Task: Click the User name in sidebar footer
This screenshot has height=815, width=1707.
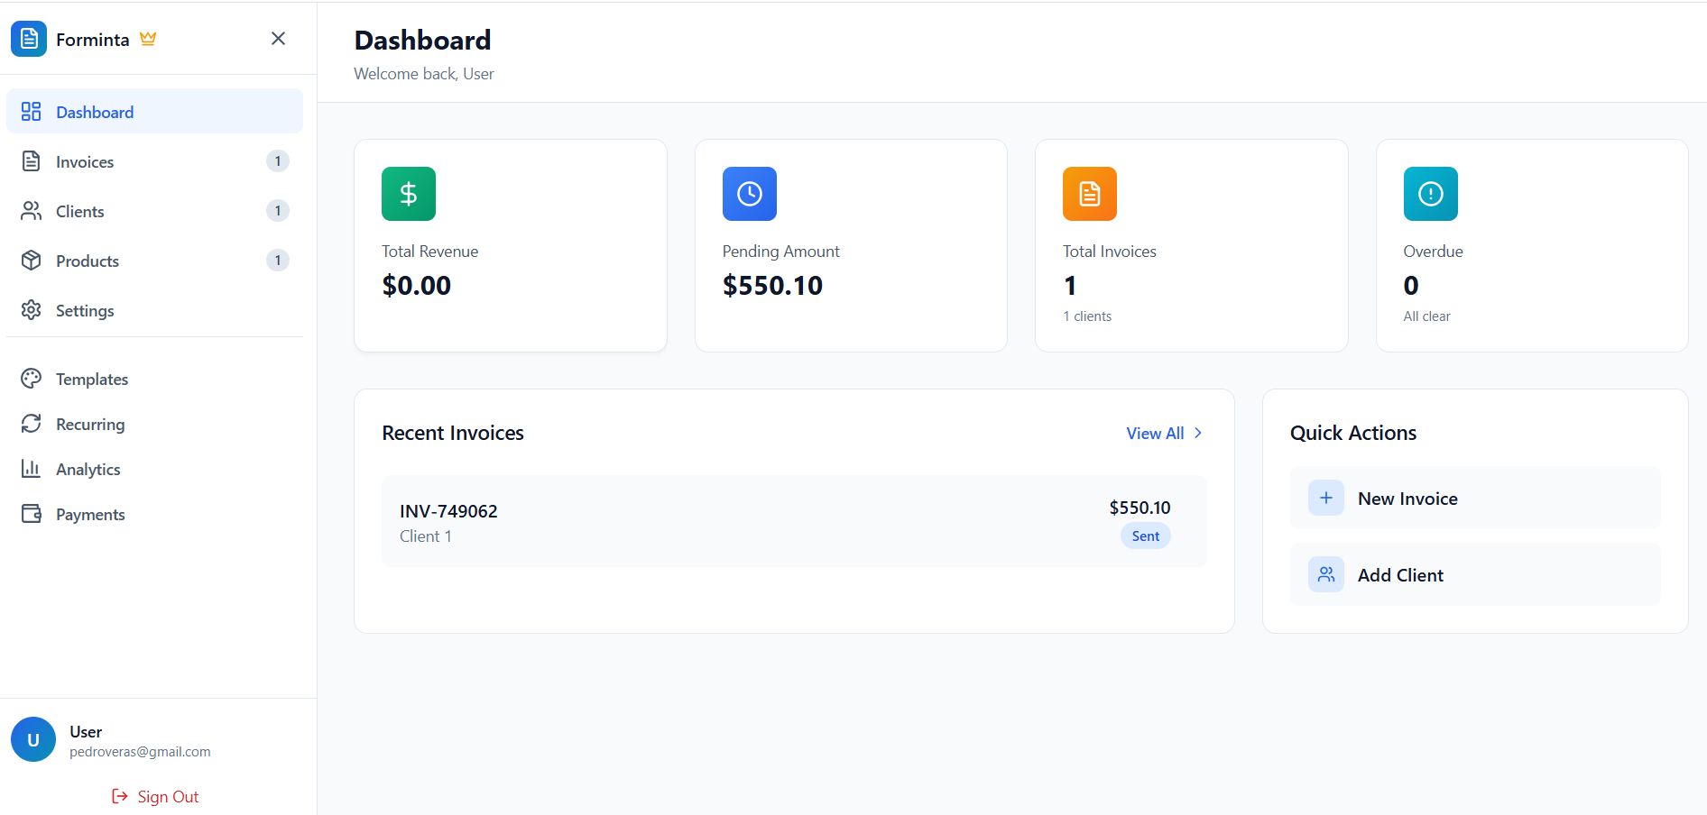Action: [x=86, y=732]
